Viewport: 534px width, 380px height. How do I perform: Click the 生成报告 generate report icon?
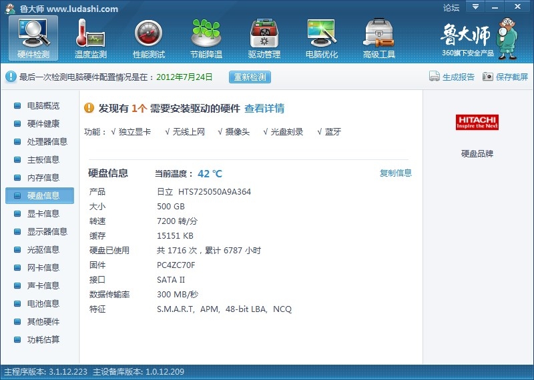tap(435, 77)
